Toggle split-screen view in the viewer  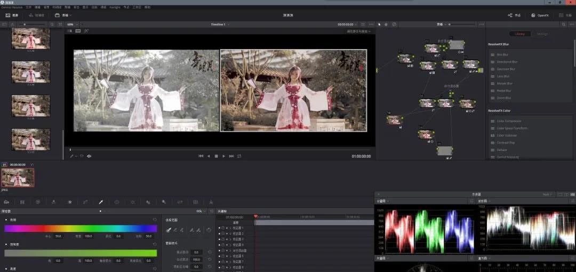(78, 31)
